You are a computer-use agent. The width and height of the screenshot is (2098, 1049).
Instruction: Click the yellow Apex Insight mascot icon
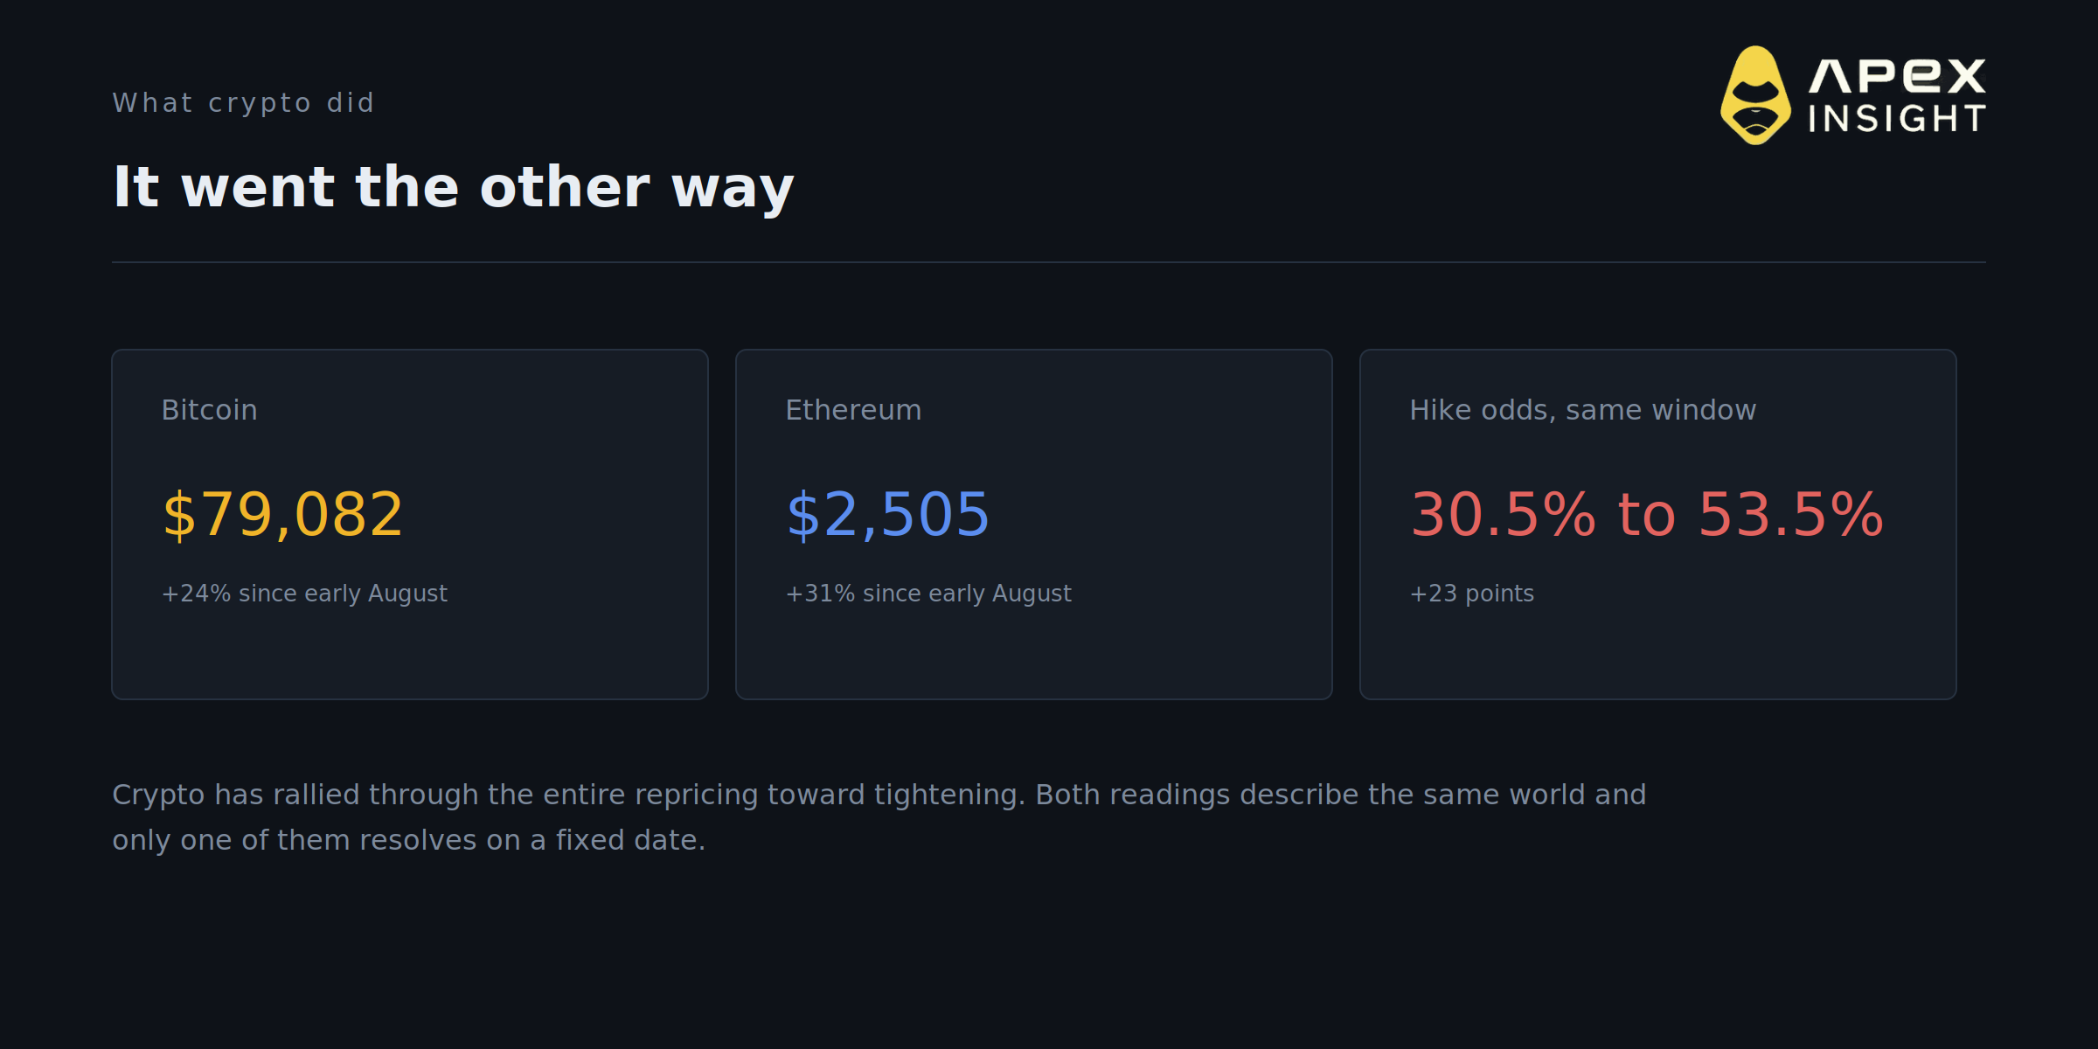point(1755,95)
